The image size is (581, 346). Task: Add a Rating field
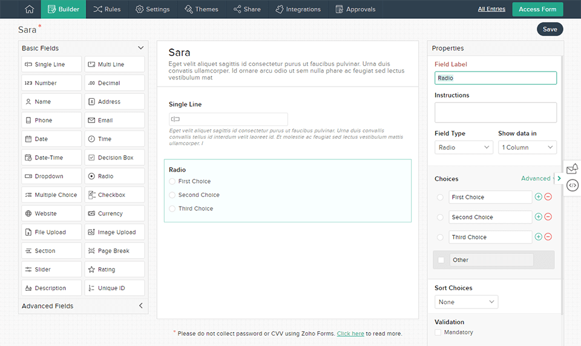click(x=114, y=269)
